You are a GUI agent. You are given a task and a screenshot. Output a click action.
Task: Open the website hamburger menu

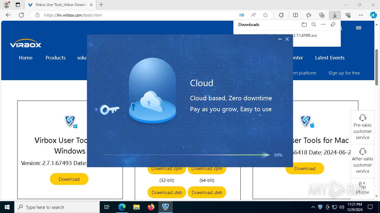click(359, 28)
